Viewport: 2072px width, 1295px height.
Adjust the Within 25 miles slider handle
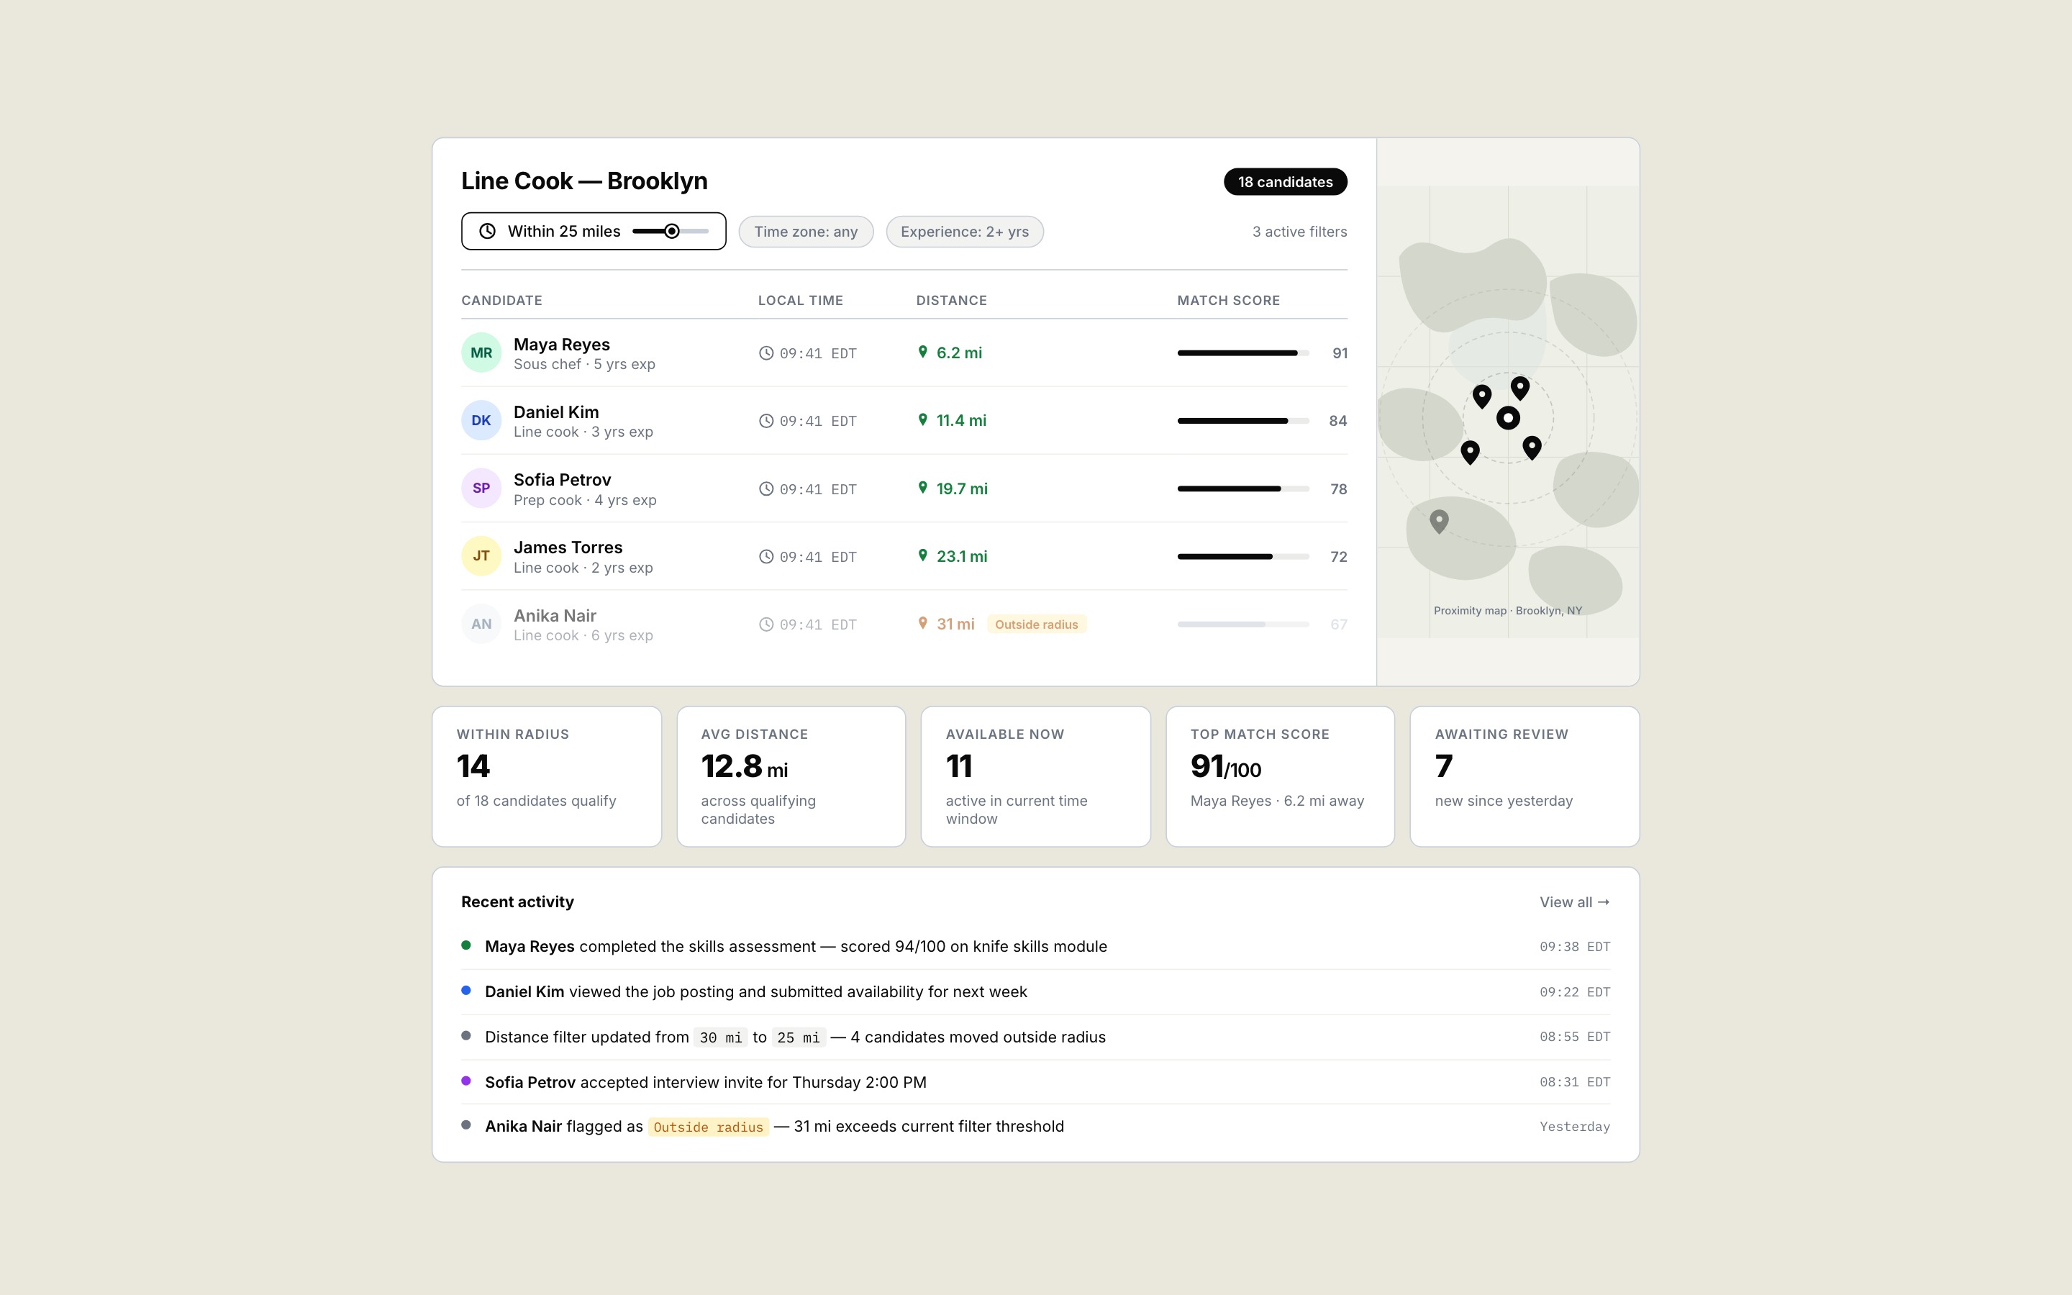pyautogui.click(x=672, y=231)
